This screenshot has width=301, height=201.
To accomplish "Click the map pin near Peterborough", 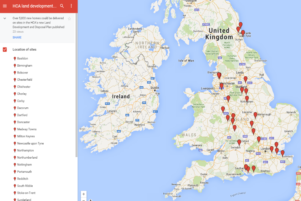I will (x=255, y=115).
